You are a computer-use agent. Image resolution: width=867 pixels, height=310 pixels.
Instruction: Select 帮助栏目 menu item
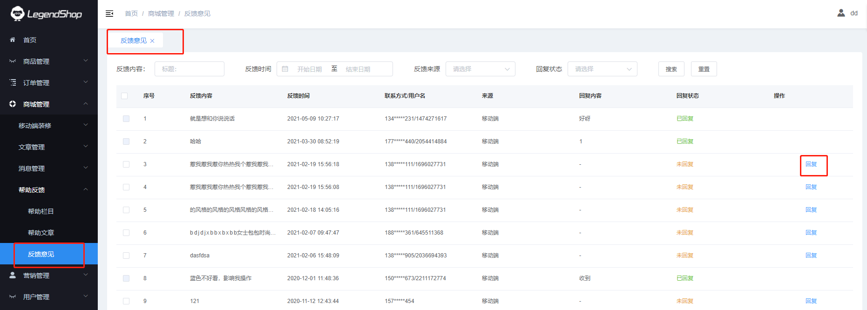[x=41, y=211]
